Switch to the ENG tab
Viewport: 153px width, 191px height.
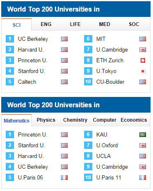[x=46, y=24]
